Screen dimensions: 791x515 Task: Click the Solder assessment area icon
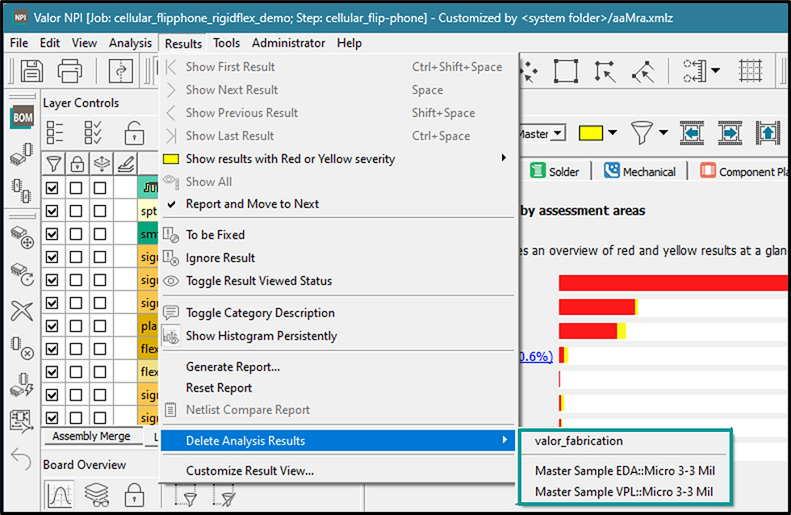point(538,171)
